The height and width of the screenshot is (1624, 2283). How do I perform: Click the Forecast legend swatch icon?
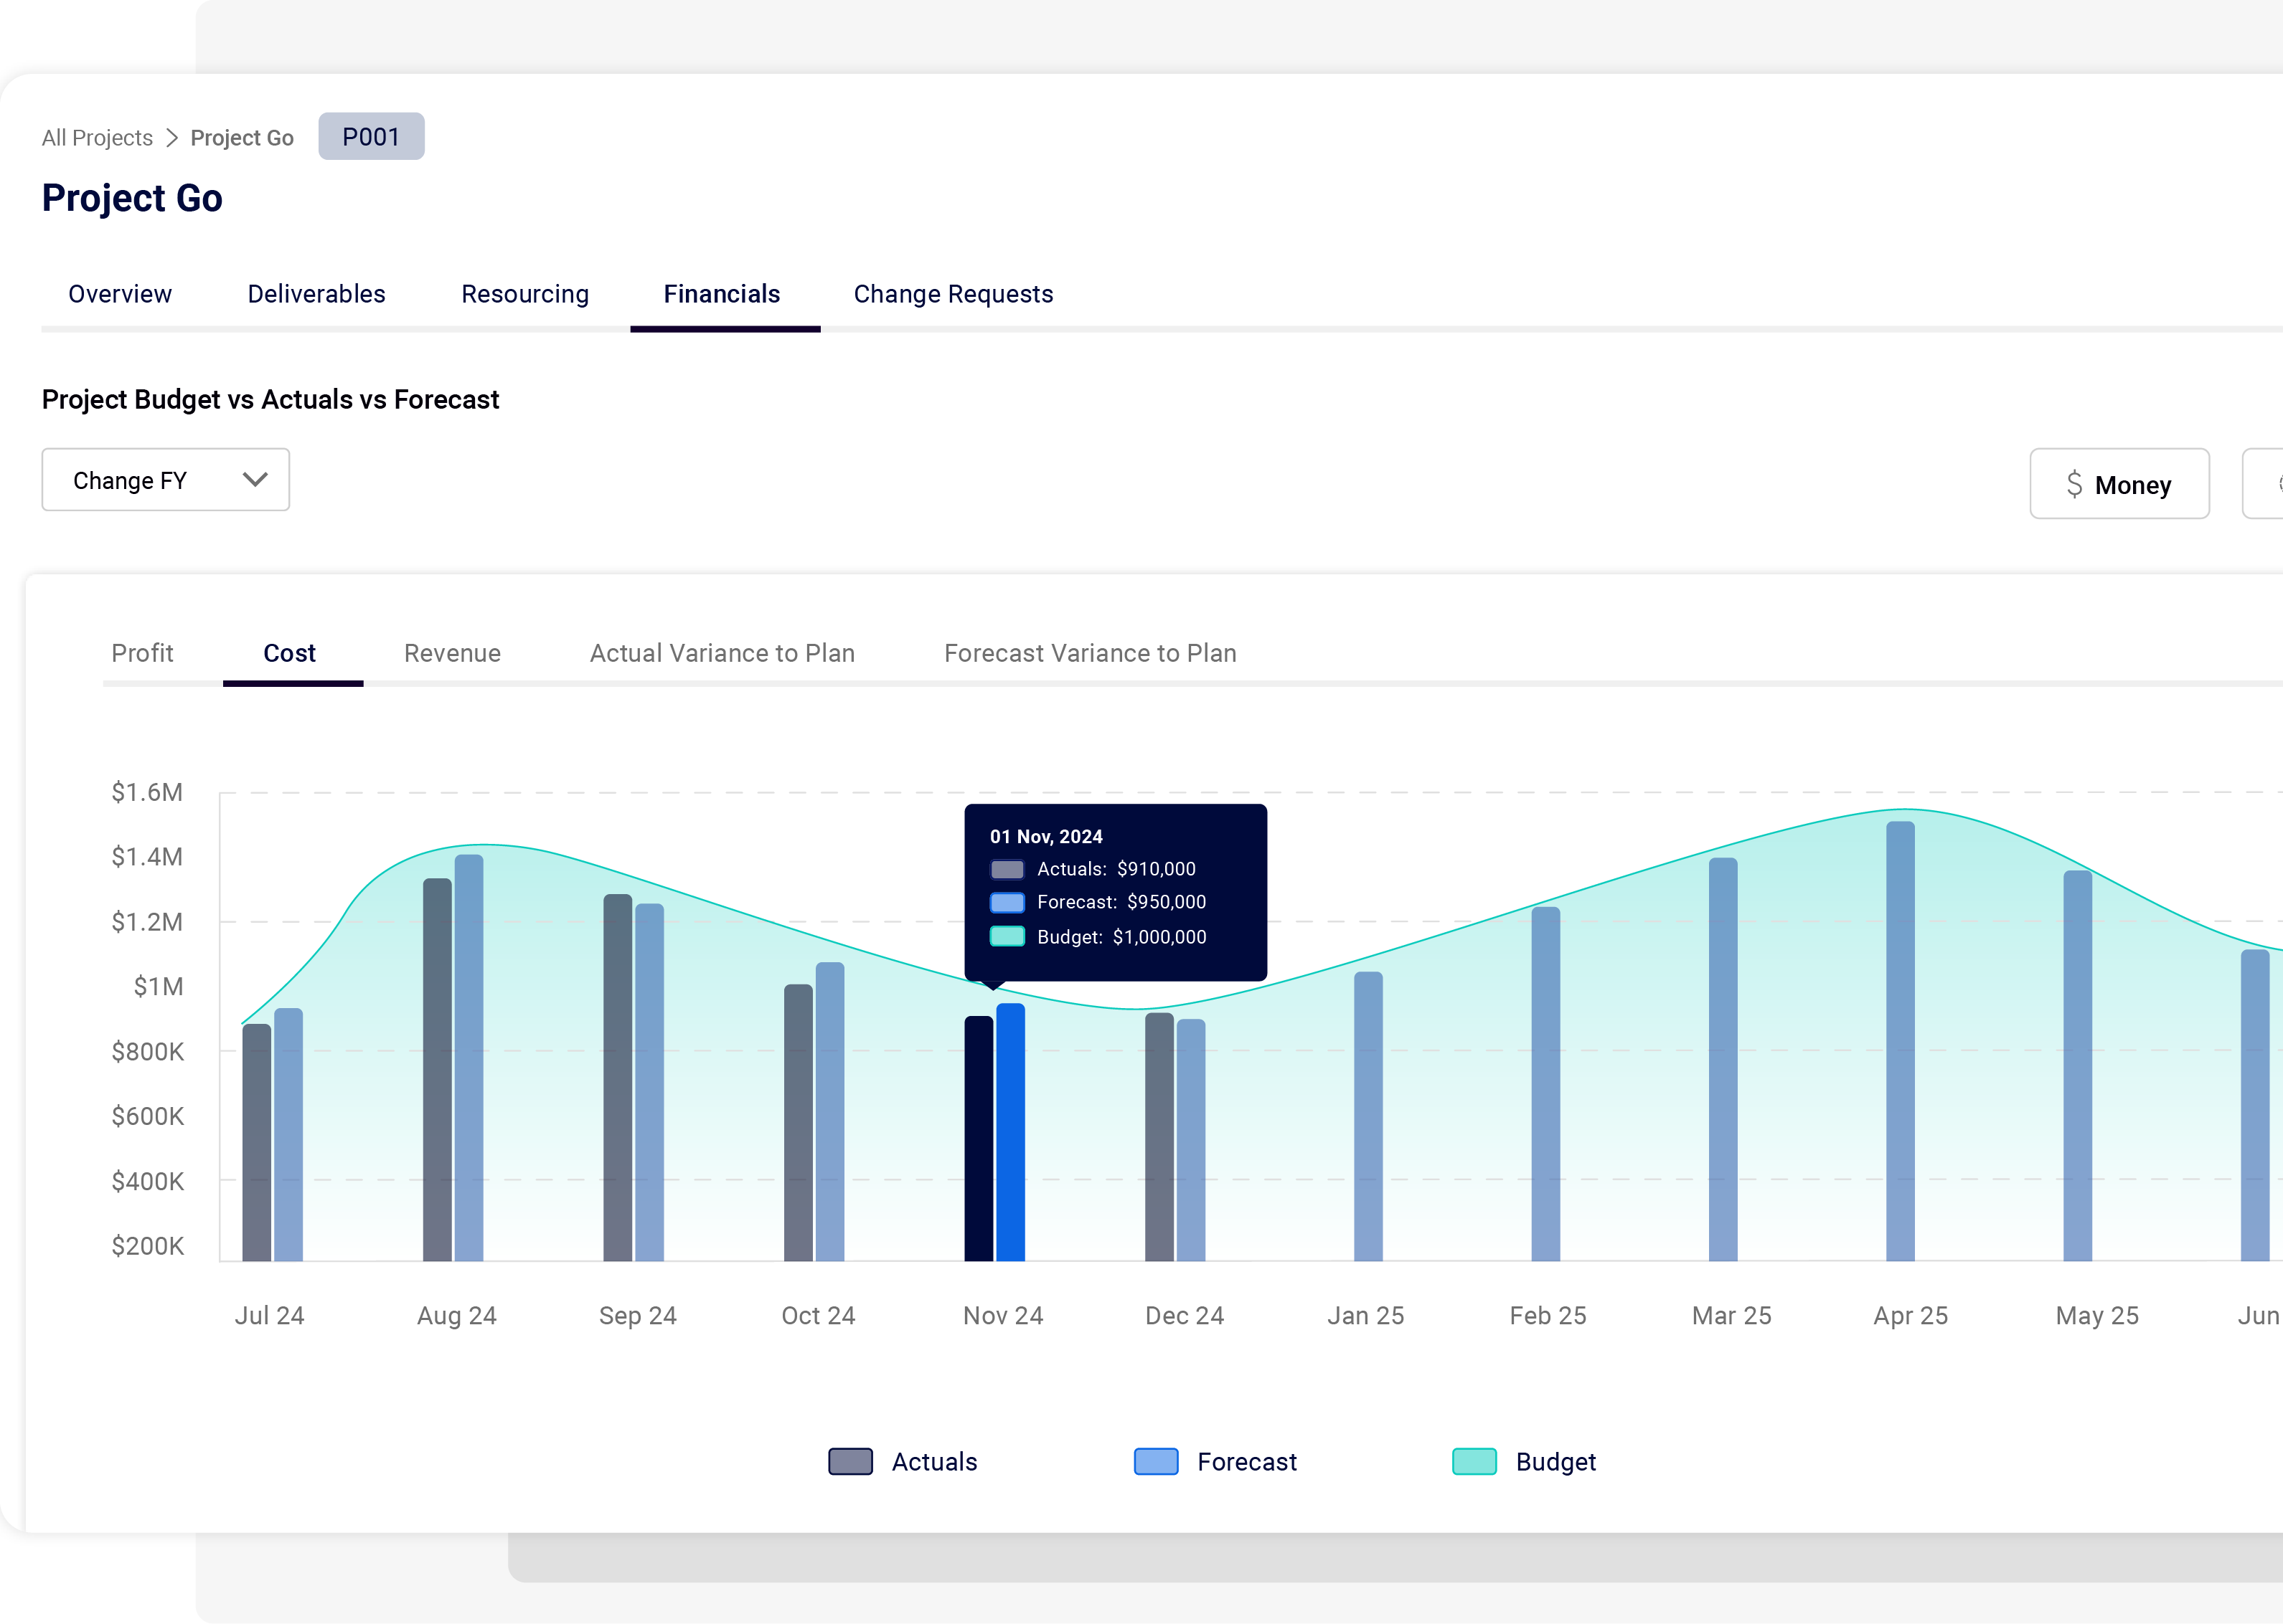point(1156,1461)
